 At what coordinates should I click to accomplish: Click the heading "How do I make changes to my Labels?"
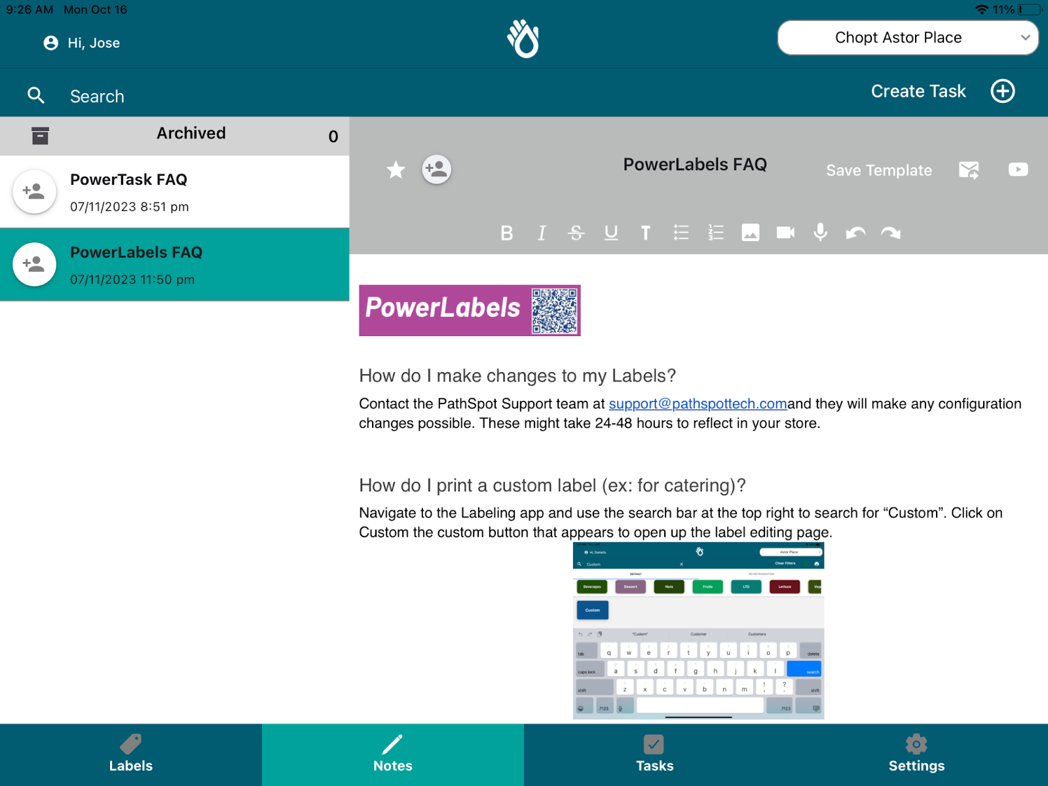517,376
